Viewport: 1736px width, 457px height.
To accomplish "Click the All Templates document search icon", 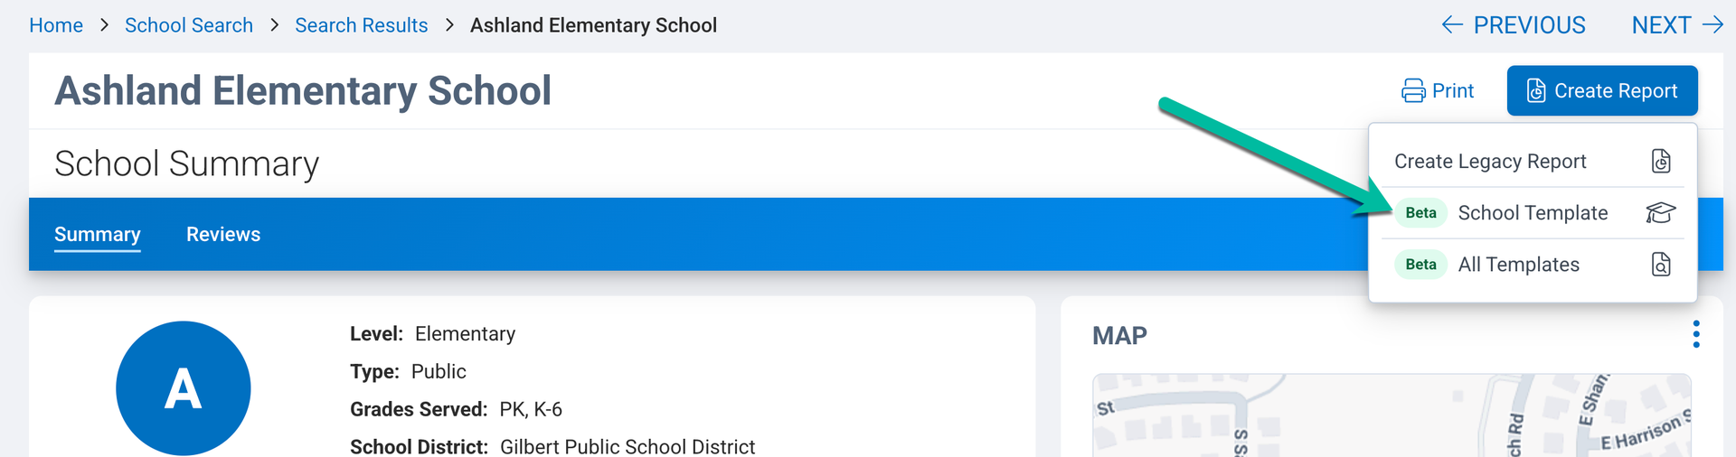I will click(x=1661, y=265).
